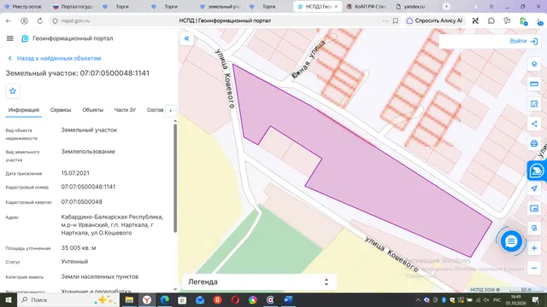Open map layers tool
The image size is (547, 307).
point(534,64)
